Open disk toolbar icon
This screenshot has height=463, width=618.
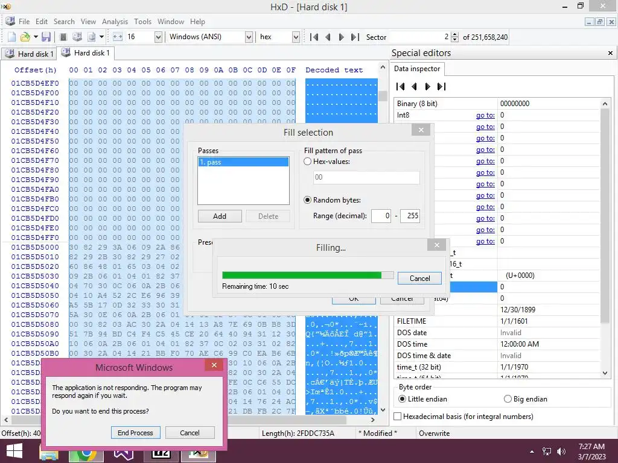click(77, 37)
